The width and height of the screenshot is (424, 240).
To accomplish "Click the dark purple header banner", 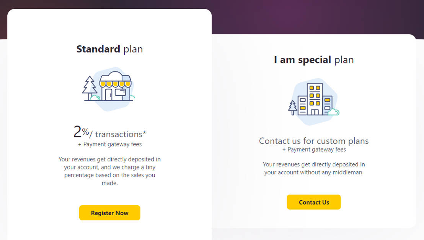I will [306, 15].
